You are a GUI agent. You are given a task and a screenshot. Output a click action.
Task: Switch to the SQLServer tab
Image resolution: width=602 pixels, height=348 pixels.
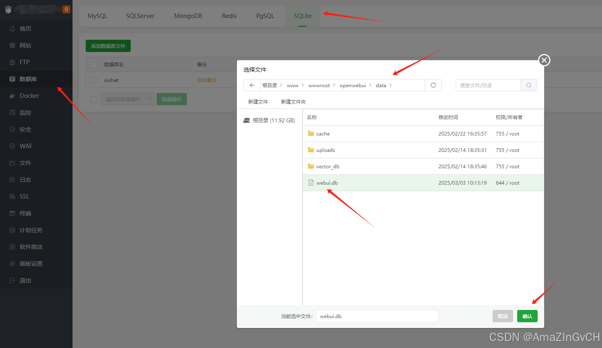point(140,16)
